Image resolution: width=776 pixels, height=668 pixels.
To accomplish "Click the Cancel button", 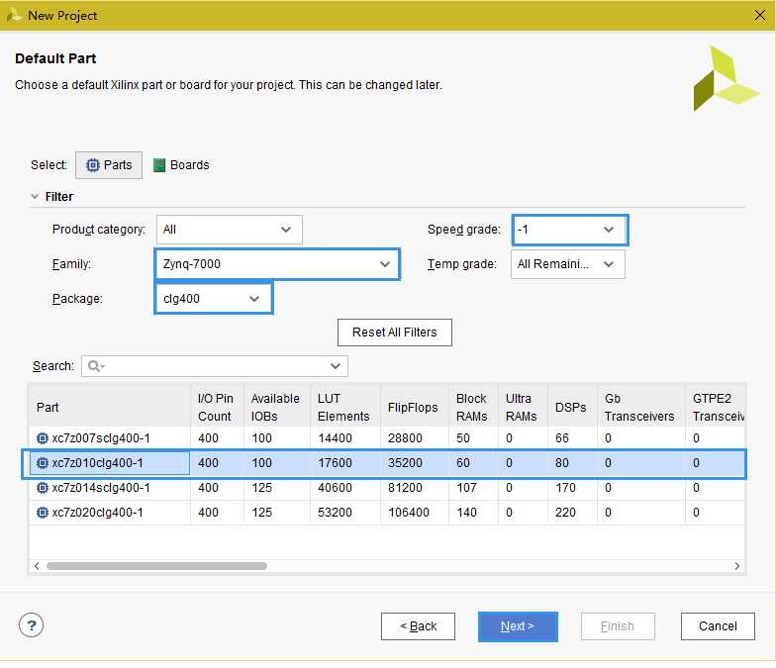I will point(718,625).
